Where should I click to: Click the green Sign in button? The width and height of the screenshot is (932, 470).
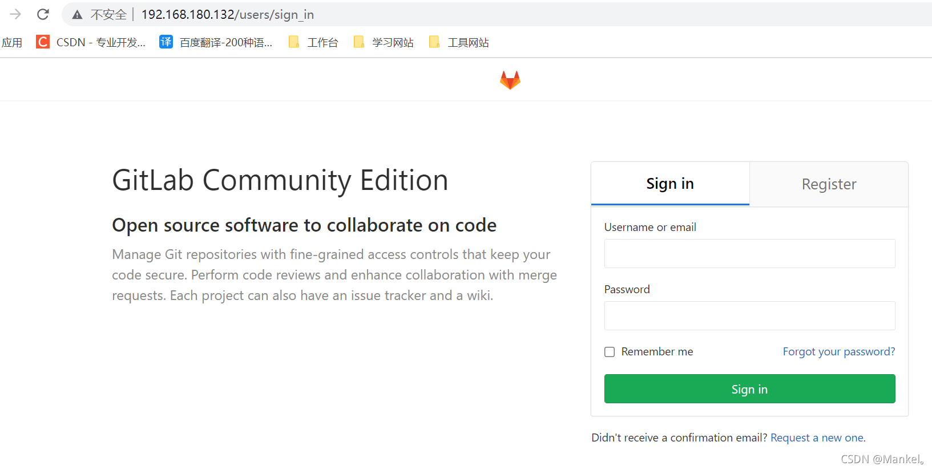(x=749, y=389)
